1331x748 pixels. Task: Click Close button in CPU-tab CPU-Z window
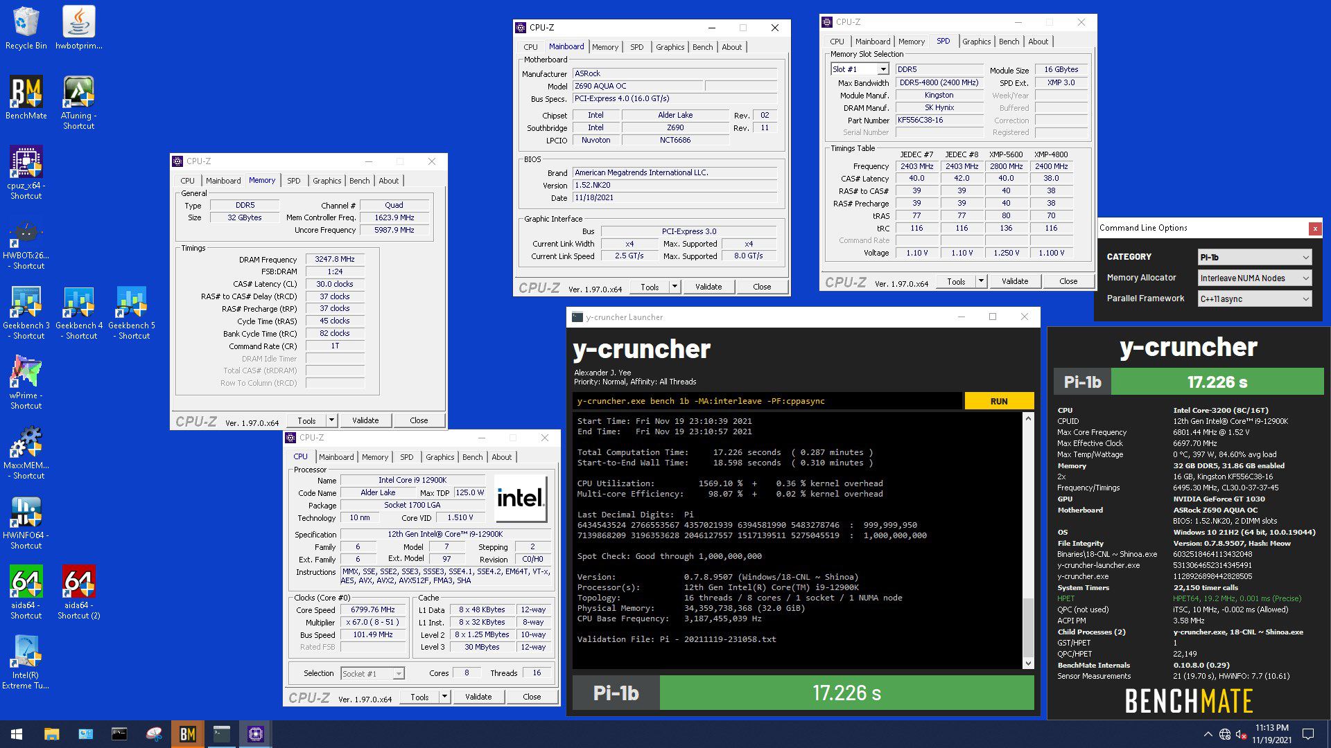point(532,697)
